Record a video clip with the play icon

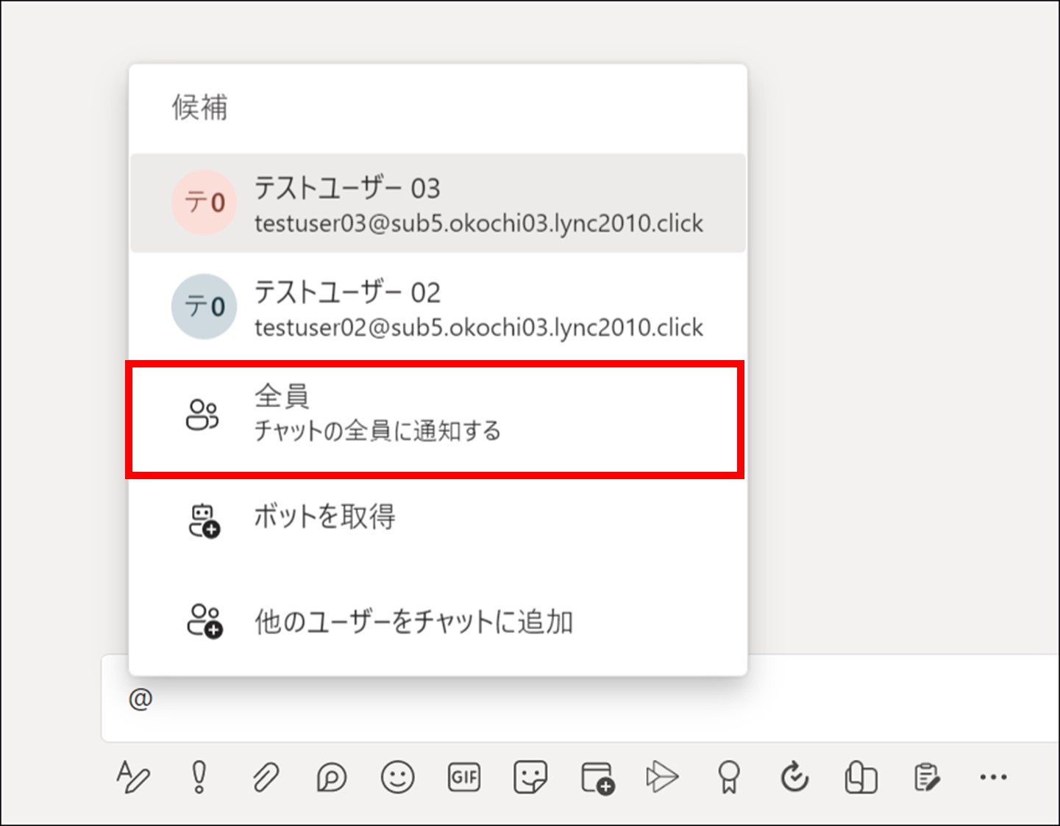(x=662, y=776)
